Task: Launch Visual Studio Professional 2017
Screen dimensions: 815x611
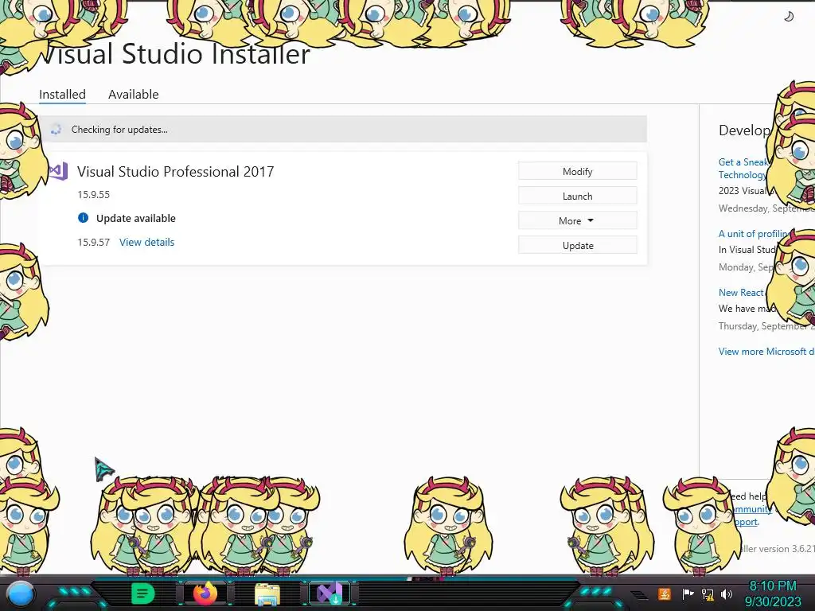Action: pyautogui.click(x=578, y=196)
